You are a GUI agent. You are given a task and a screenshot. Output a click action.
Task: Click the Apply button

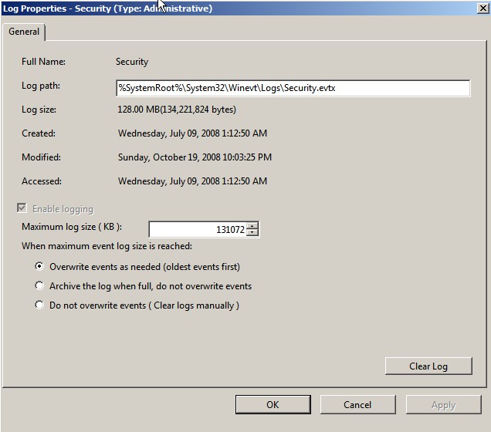pyautogui.click(x=443, y=404)
